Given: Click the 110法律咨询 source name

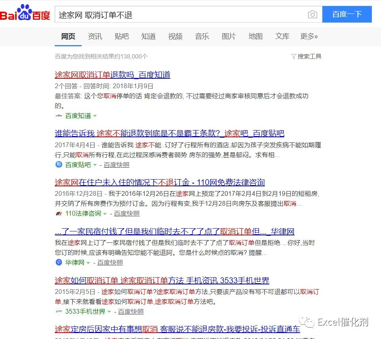Looking at the screenshot, I should 83,213.
